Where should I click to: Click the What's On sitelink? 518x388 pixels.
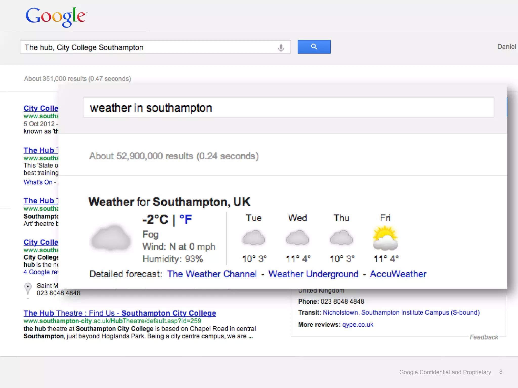(38, 182)
